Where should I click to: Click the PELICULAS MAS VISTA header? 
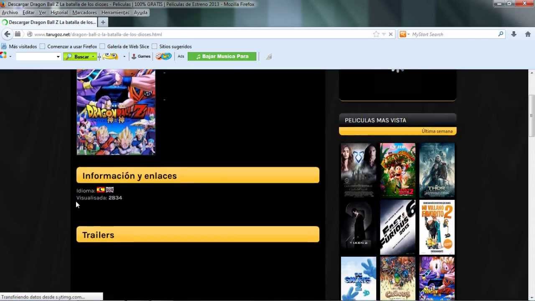pyautogui.click(x=397, y=120)
